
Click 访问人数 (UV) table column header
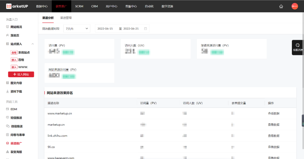[193, 103]
